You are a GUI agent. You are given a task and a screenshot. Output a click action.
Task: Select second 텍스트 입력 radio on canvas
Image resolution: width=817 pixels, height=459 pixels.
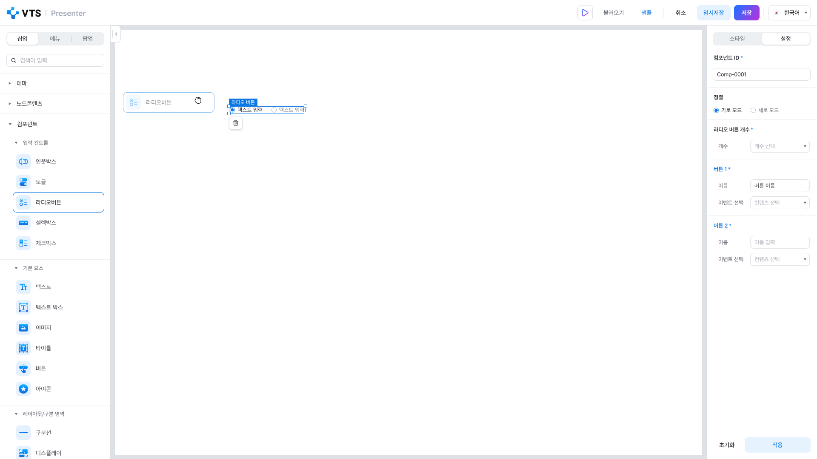274,110
